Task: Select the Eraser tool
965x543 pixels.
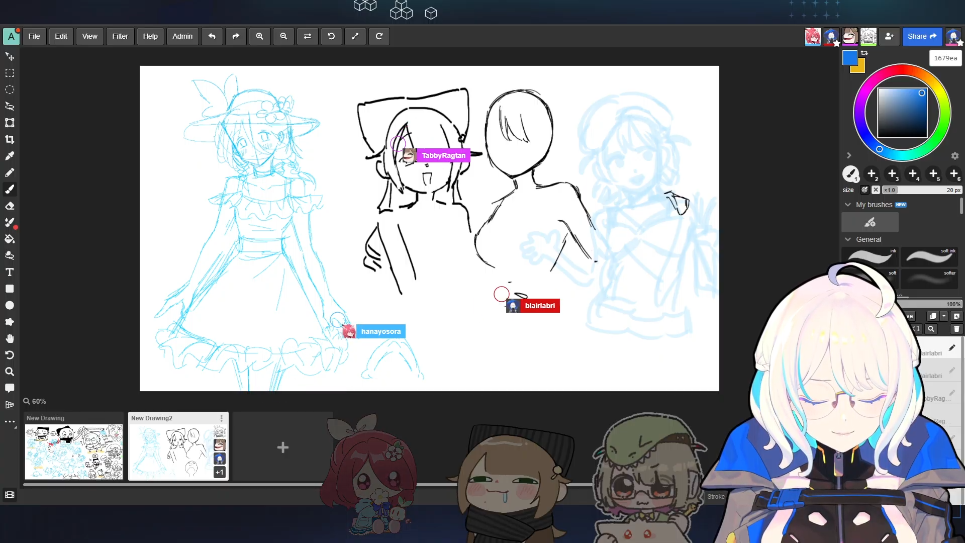Action: pyautogui.click(x=10, y=206)
